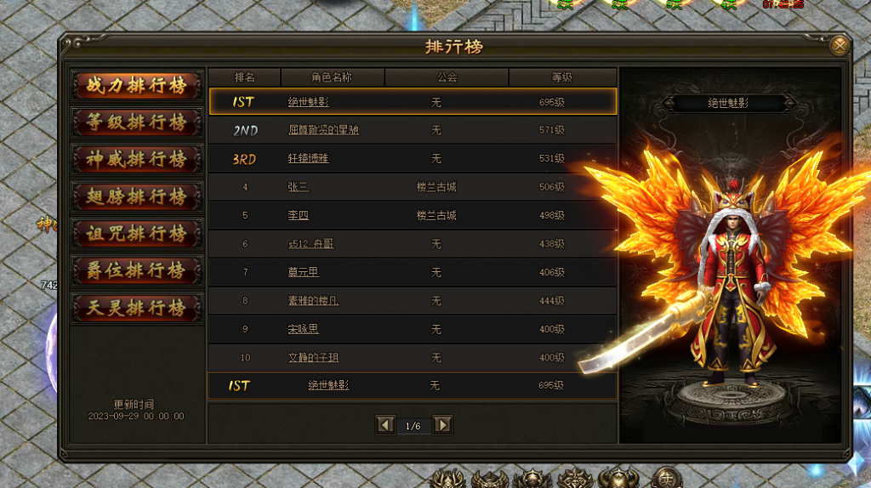Switch to 等级排行榜 tab

coord(137,122)
